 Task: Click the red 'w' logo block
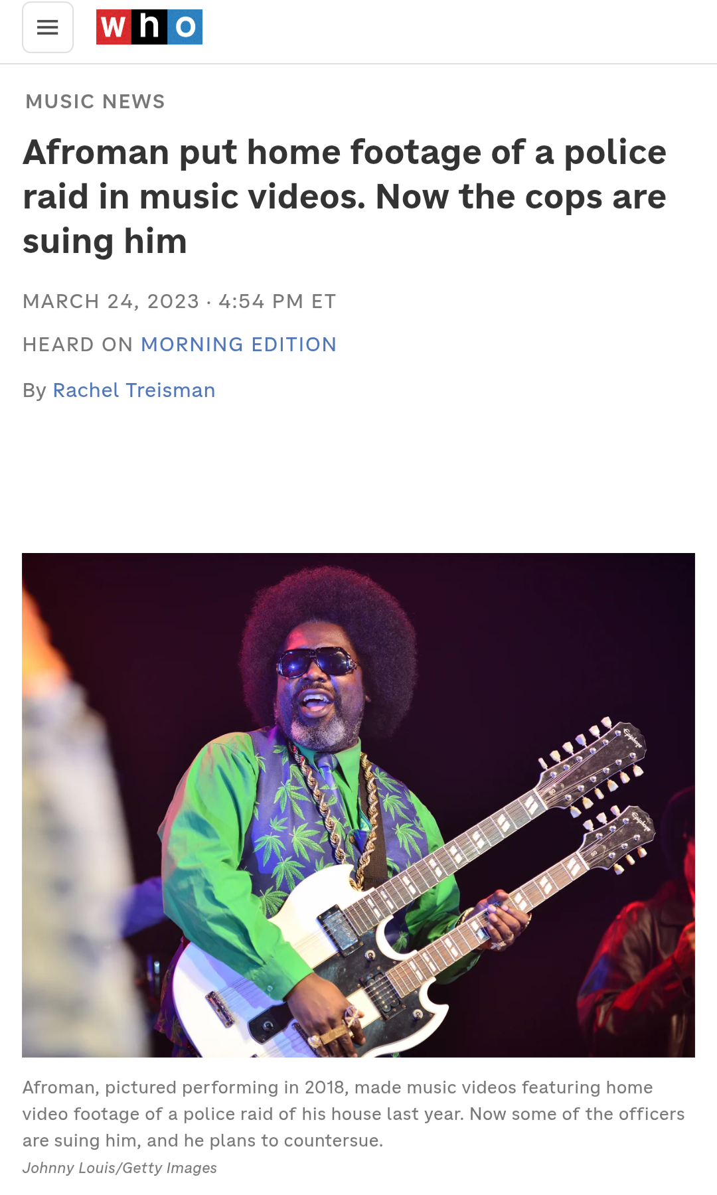[114, 27]
